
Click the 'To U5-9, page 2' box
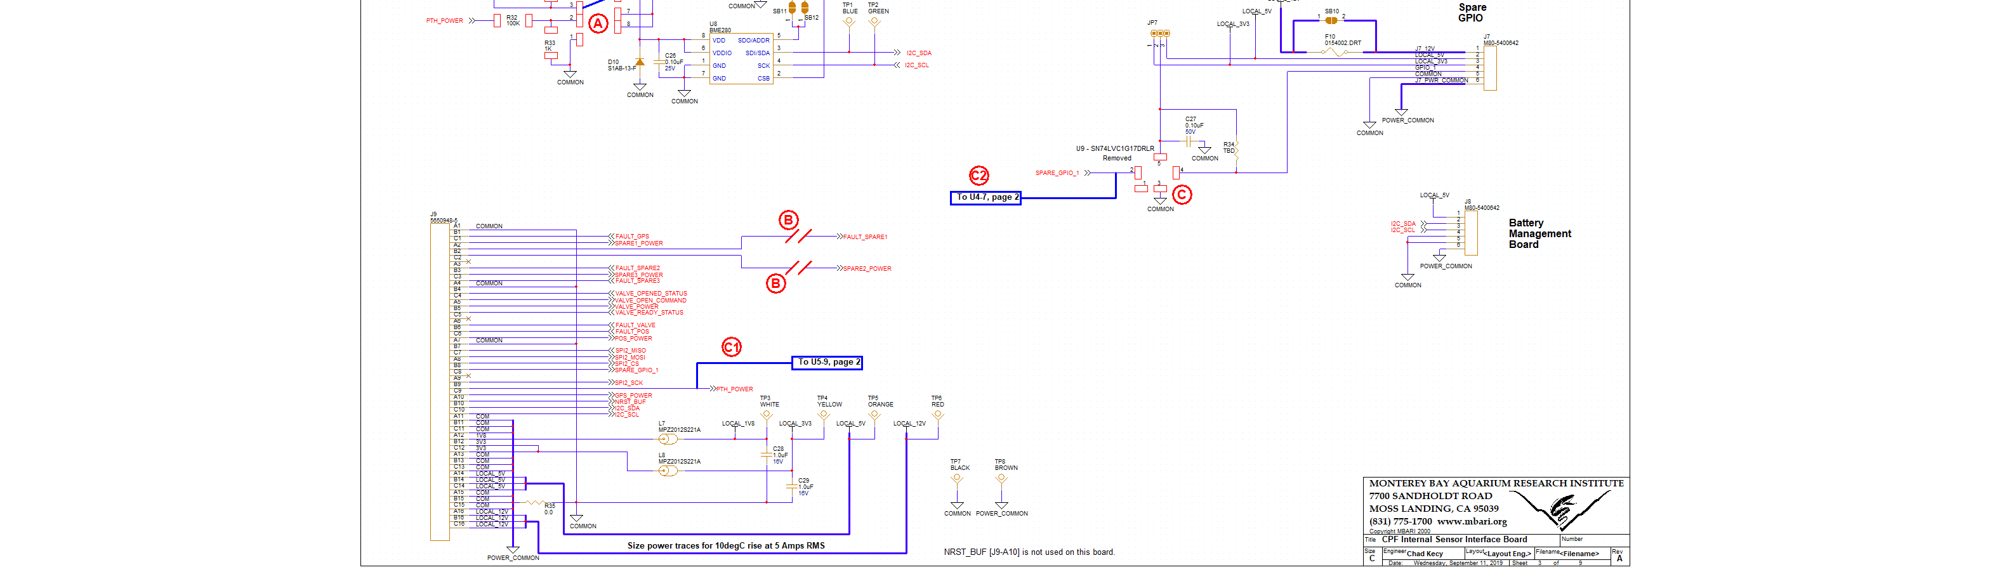(x=827, y=362)
